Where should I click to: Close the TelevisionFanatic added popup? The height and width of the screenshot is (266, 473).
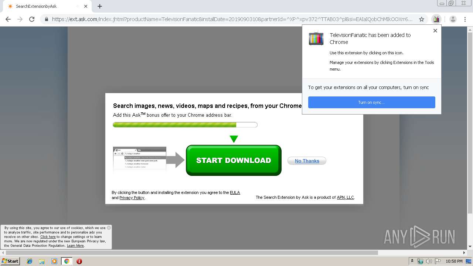[x=435, y=31]
